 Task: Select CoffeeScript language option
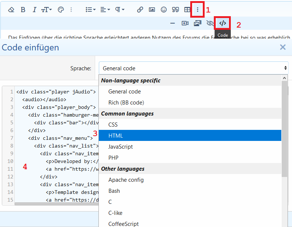(x=190, y=224)
